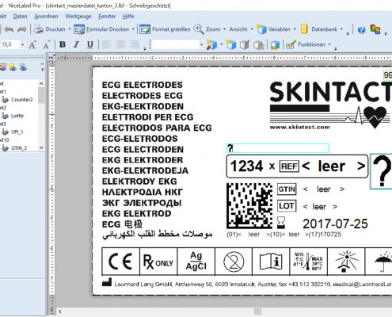This screenshot has width=392, height=317.
Task: Click the Redo arrow icon
Action: pyautogui.click(x=22, y=29)
